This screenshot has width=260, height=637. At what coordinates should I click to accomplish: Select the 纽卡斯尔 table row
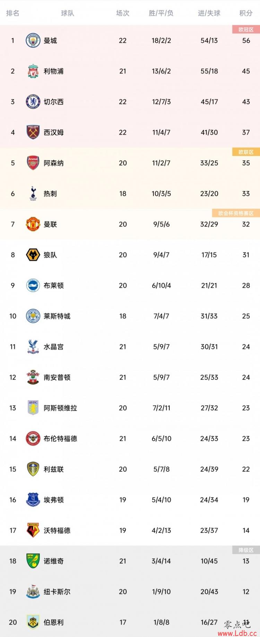click(130, 591)
